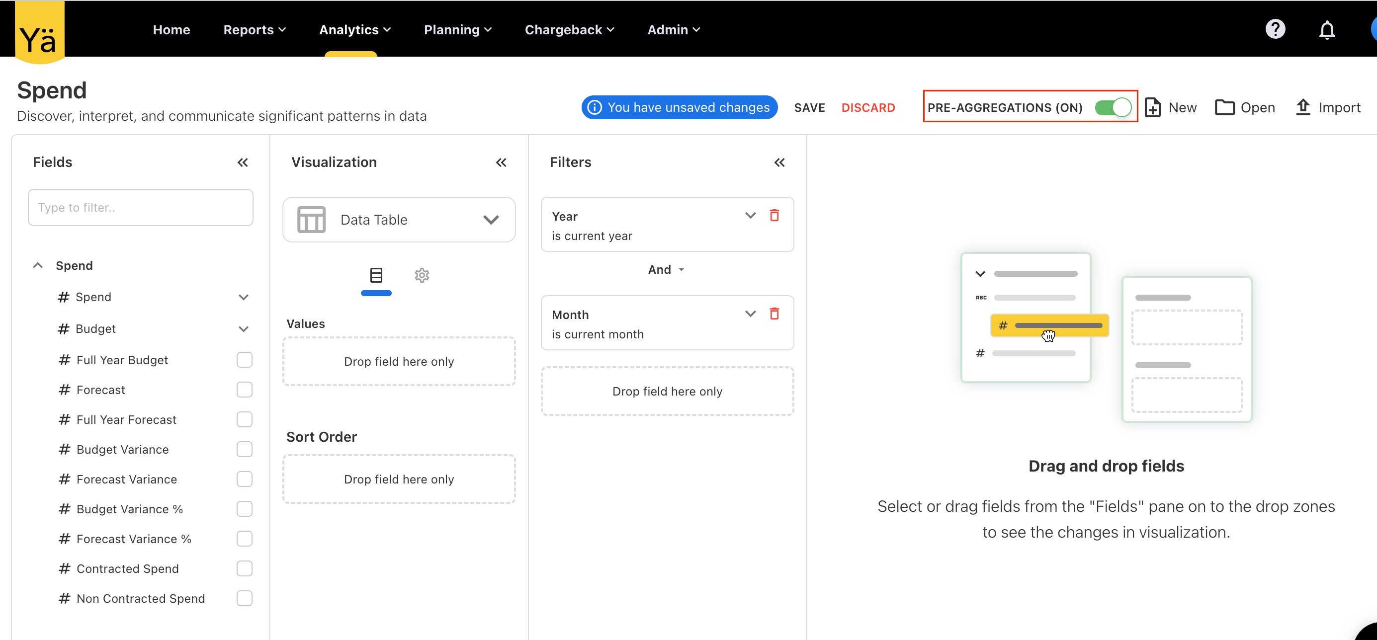Open visualization settings gear

click(x=422, y=275)
